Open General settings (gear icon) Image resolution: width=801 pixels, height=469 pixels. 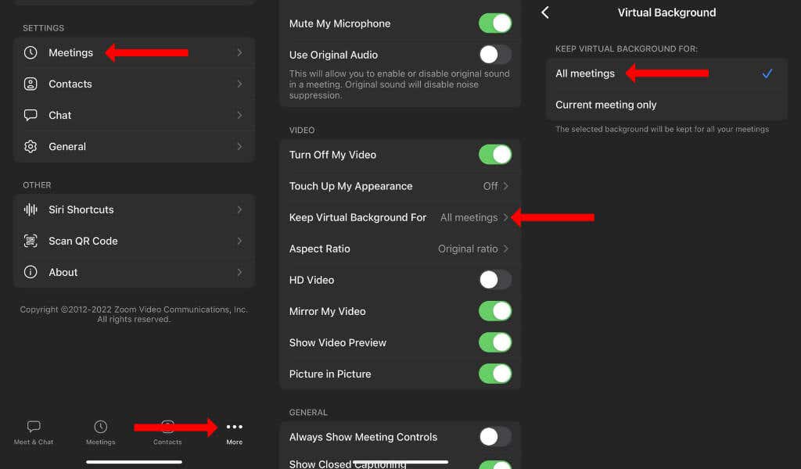click(30, 146)
